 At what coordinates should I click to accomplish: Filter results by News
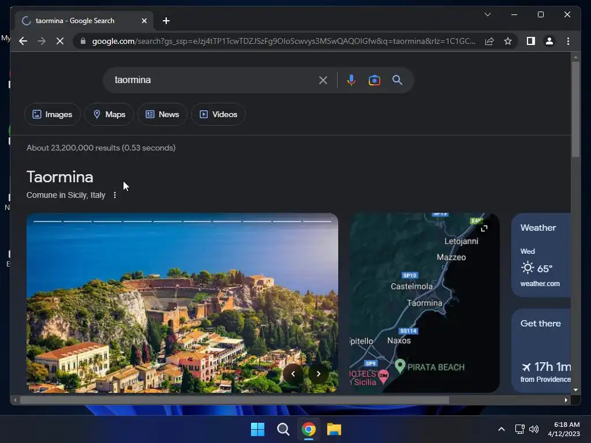[x=162, y=114]
